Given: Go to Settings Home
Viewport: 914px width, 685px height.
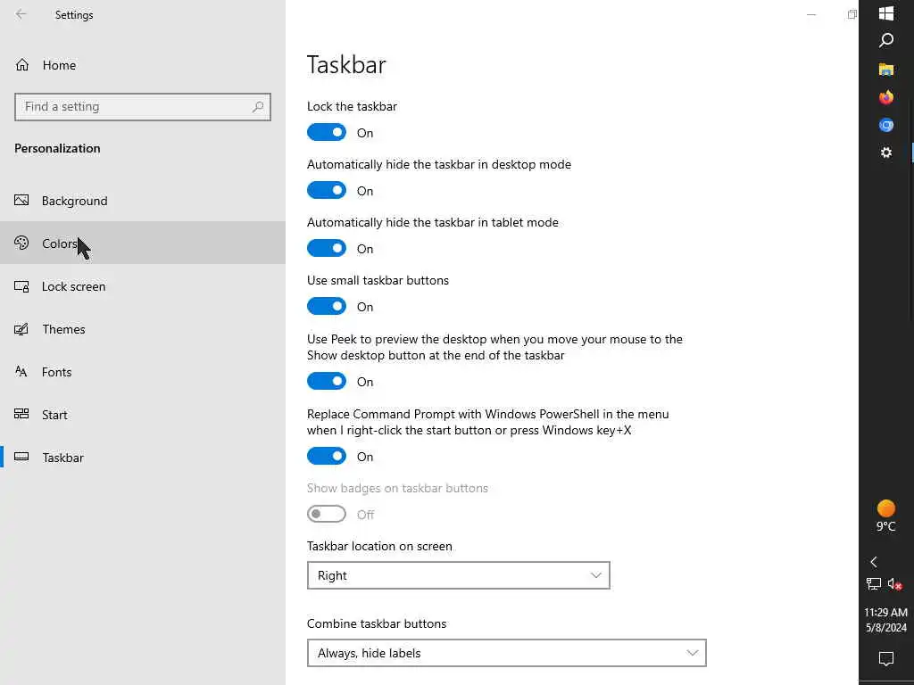Looking at the screenshot, I should click(59, 65).
